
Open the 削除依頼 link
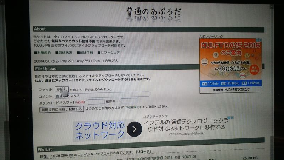[85, 53]
